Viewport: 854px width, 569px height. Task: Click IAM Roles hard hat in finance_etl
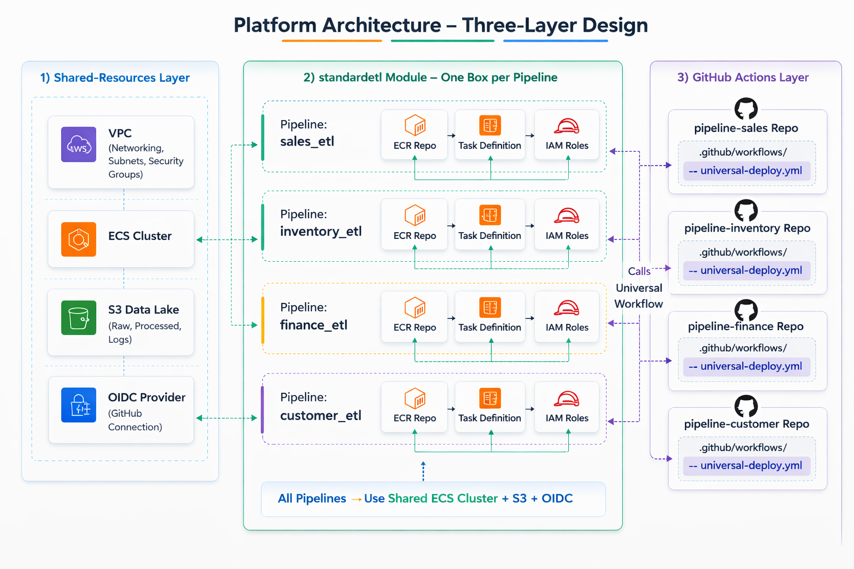tap(567, 308)
